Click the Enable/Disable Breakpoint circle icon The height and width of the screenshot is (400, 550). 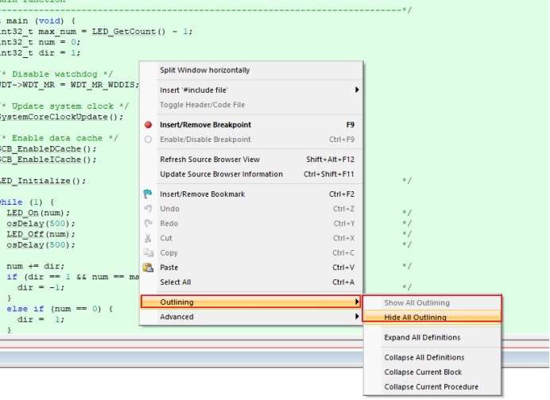tap(148, 140)
